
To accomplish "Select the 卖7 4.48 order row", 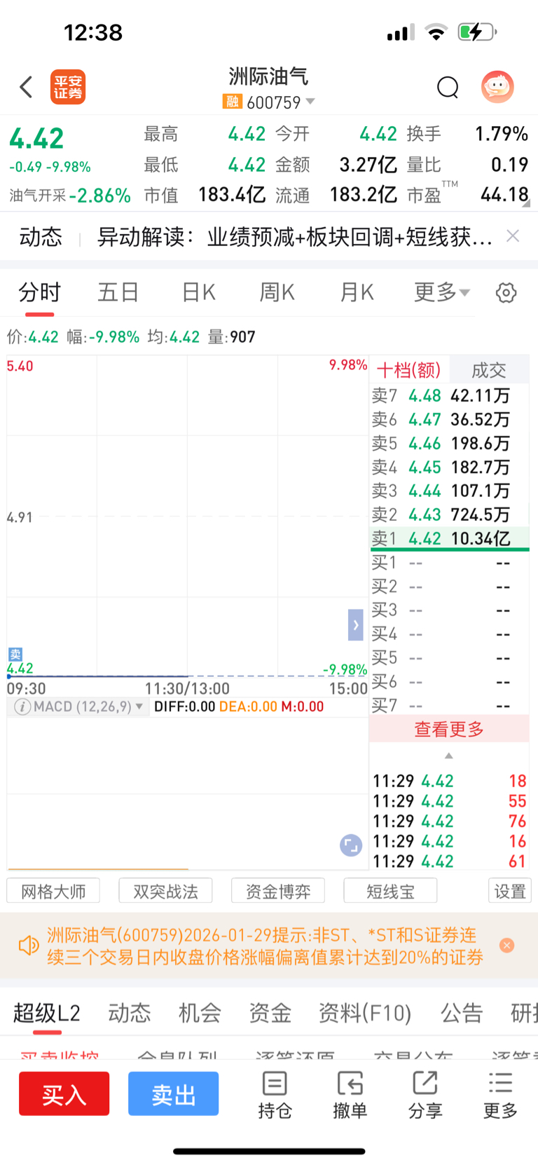I will tap(449, 395).
